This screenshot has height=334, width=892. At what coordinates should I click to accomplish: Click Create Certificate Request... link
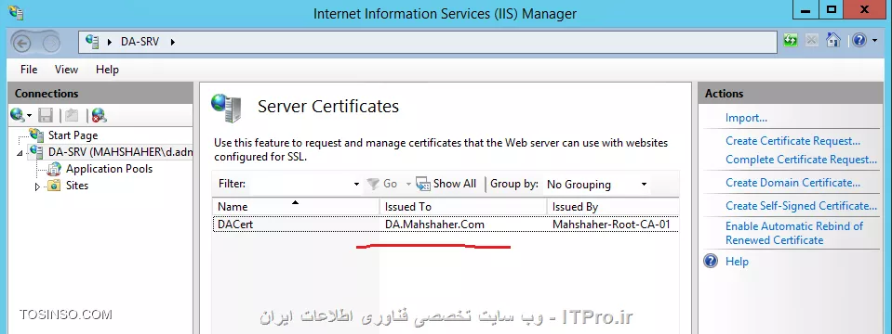pos(793,141)
